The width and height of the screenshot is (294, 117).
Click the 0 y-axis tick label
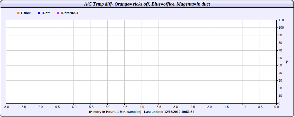point(279,103)
